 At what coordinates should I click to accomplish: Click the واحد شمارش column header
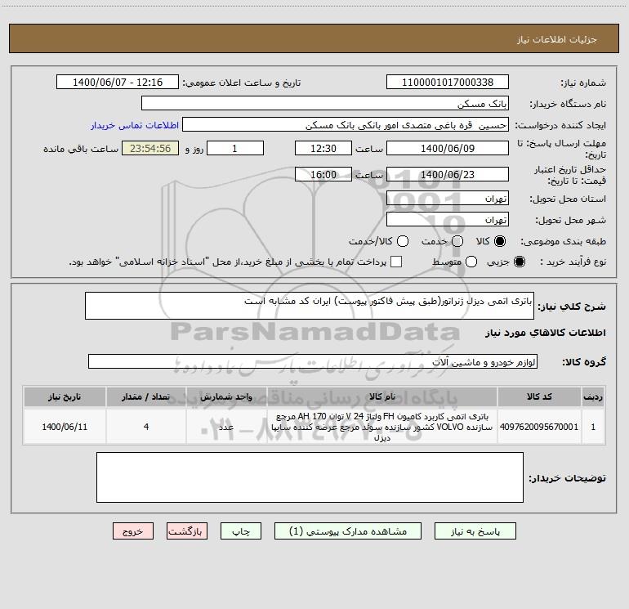(226, 396)
